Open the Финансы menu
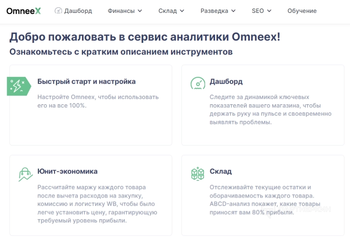The height and width of the screenshot is (238, 350). 125,11
